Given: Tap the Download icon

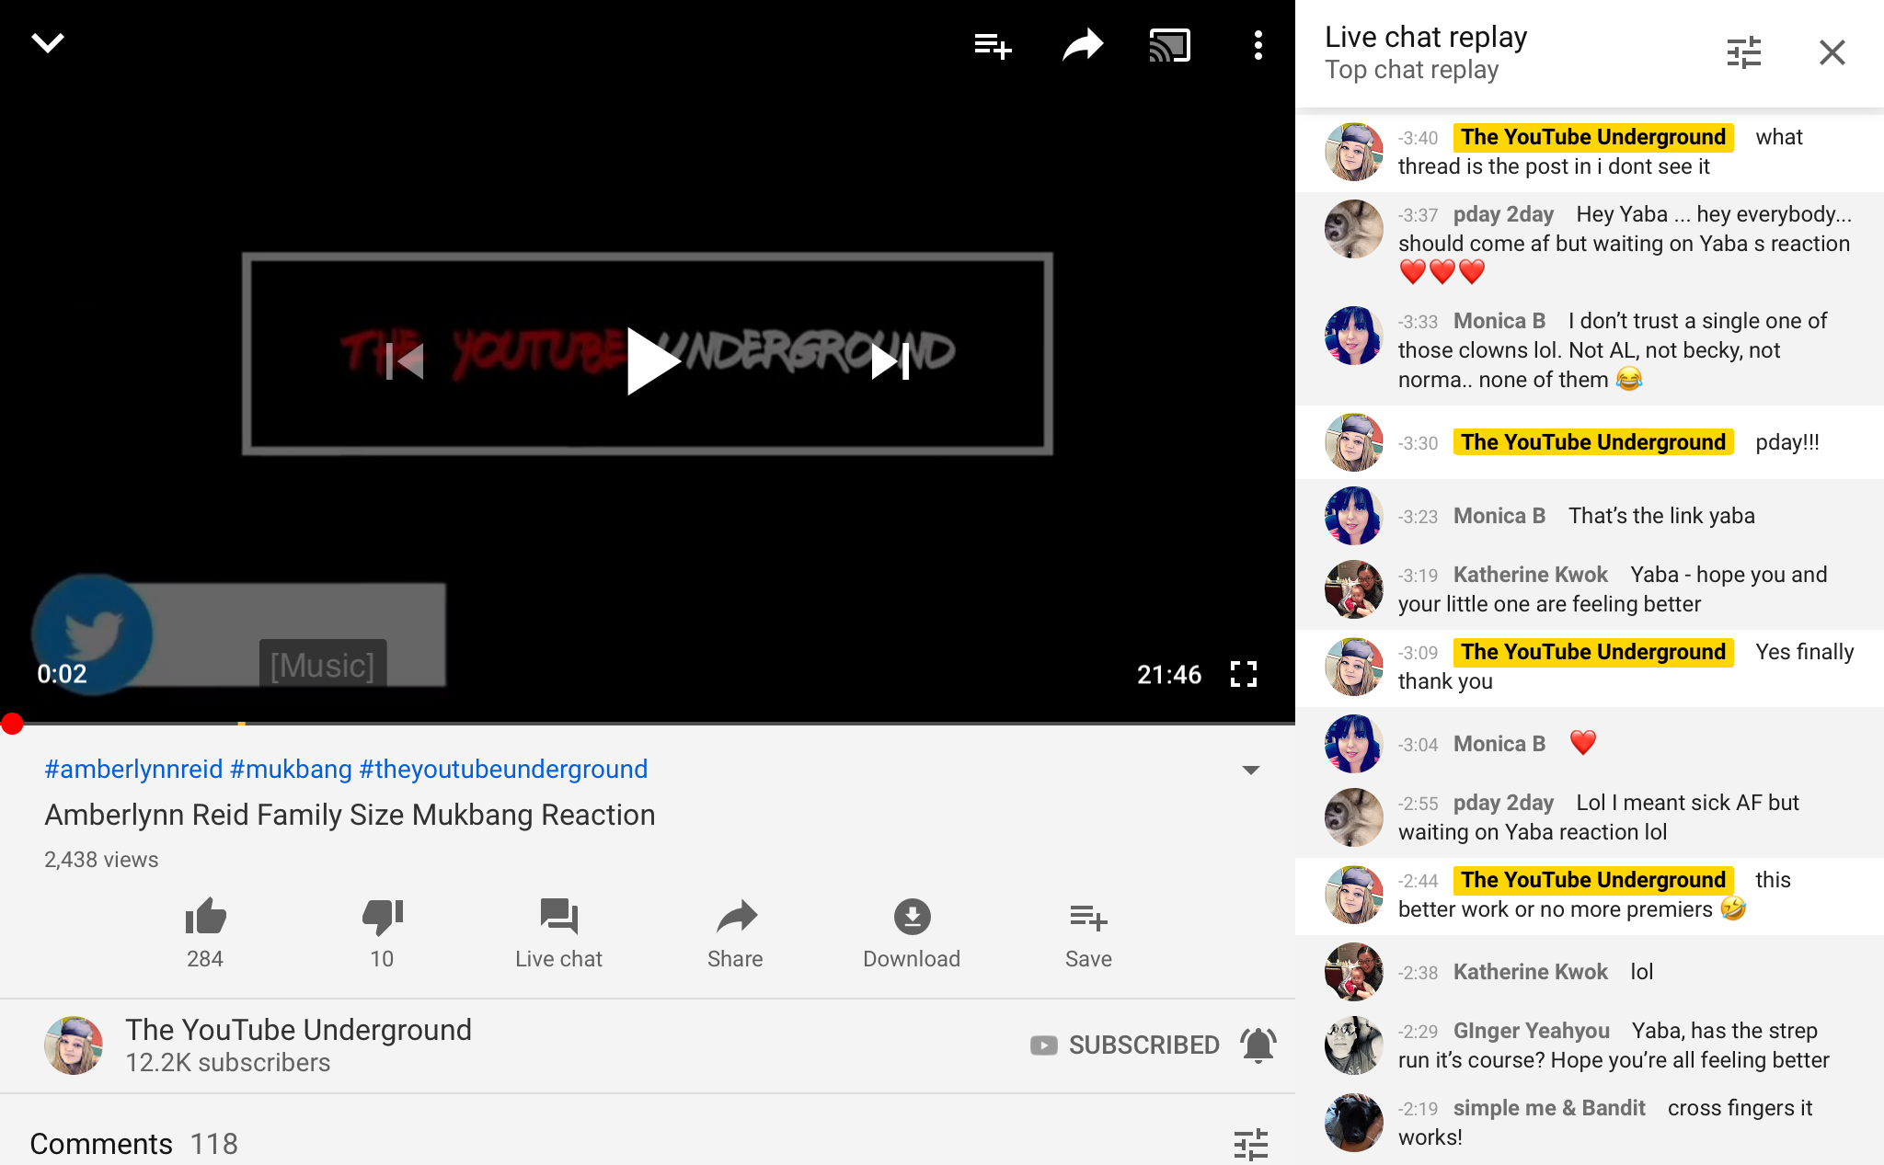Looking at the screenshot, I should coord(912,916).
